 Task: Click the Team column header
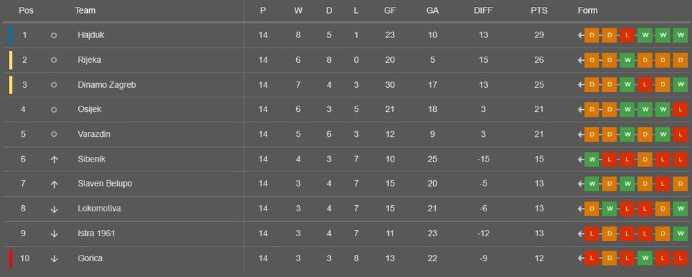(85, 10)
